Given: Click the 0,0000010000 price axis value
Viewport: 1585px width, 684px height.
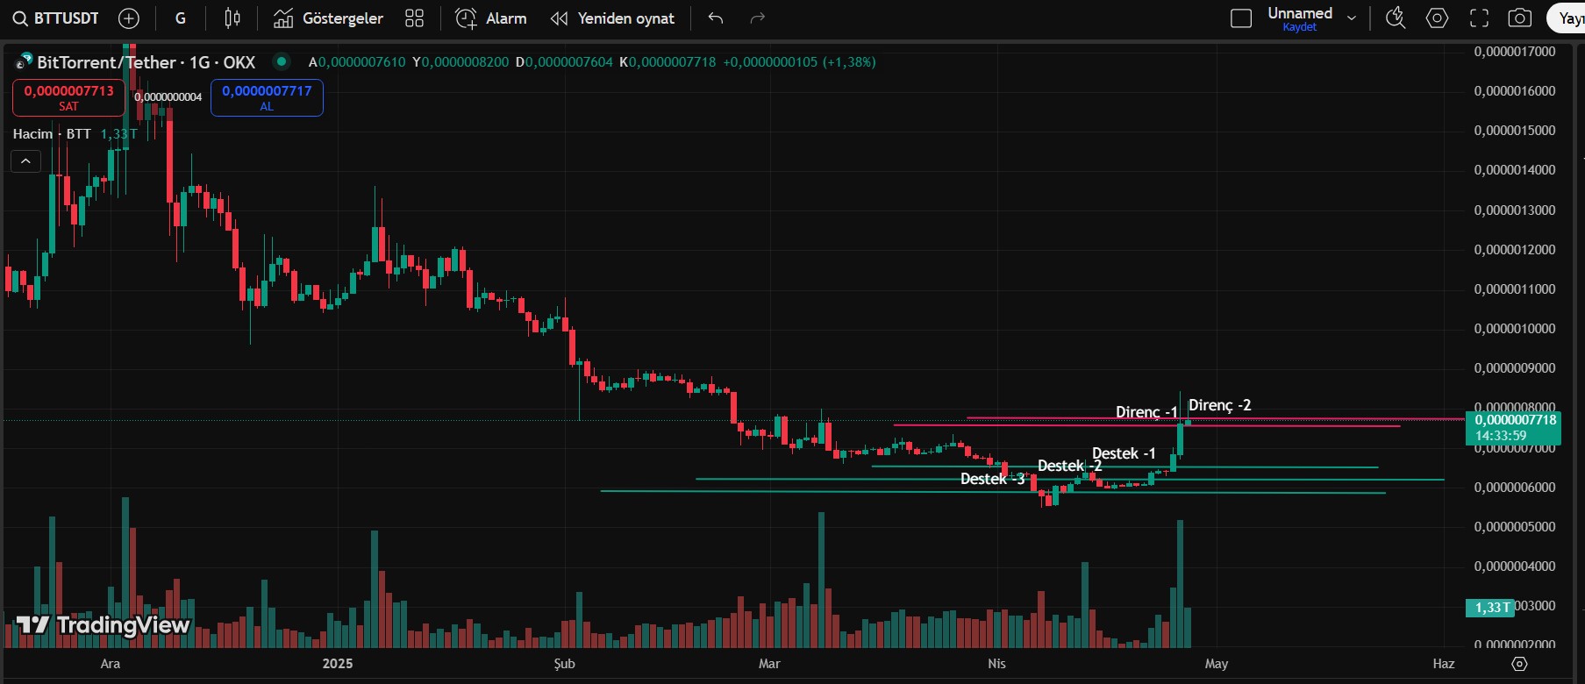Looking at the screenshot, I should click(x=1515, y=329).
